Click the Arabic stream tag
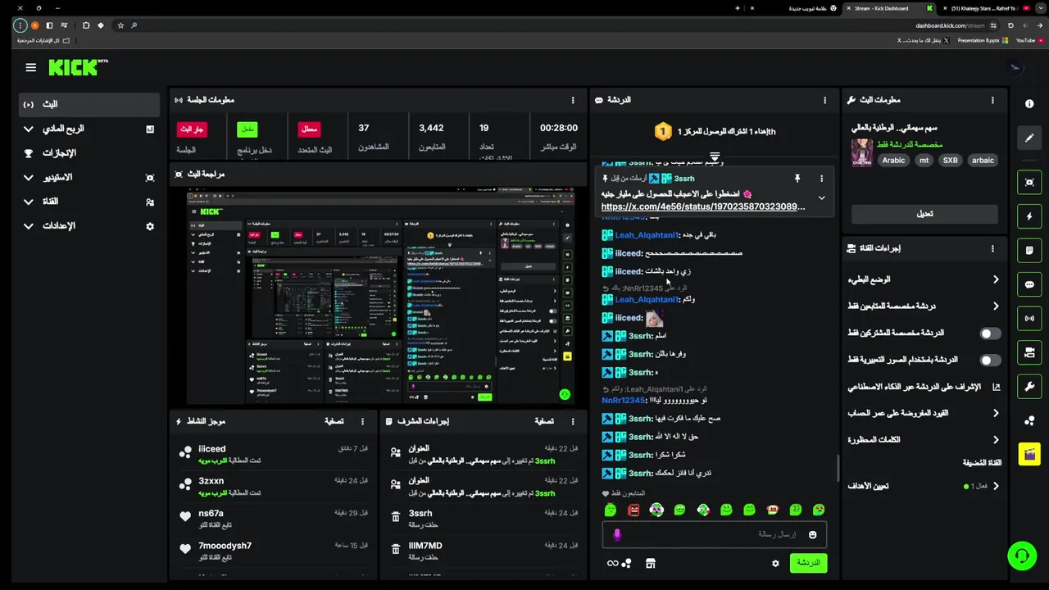Image resolution: width=1049 pixels, height=590 pixels. (893, 161)
